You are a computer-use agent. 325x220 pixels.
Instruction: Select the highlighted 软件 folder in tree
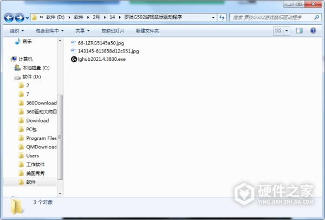(31, 182)
